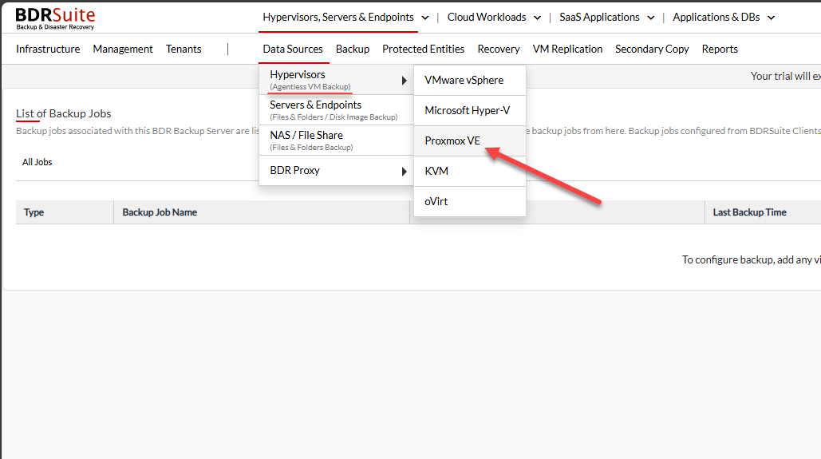This screenshot has height=459, width=821.
Task: Select Hypervisors (Agentless VM Backup) entry
Action: (x=336, y=80)
